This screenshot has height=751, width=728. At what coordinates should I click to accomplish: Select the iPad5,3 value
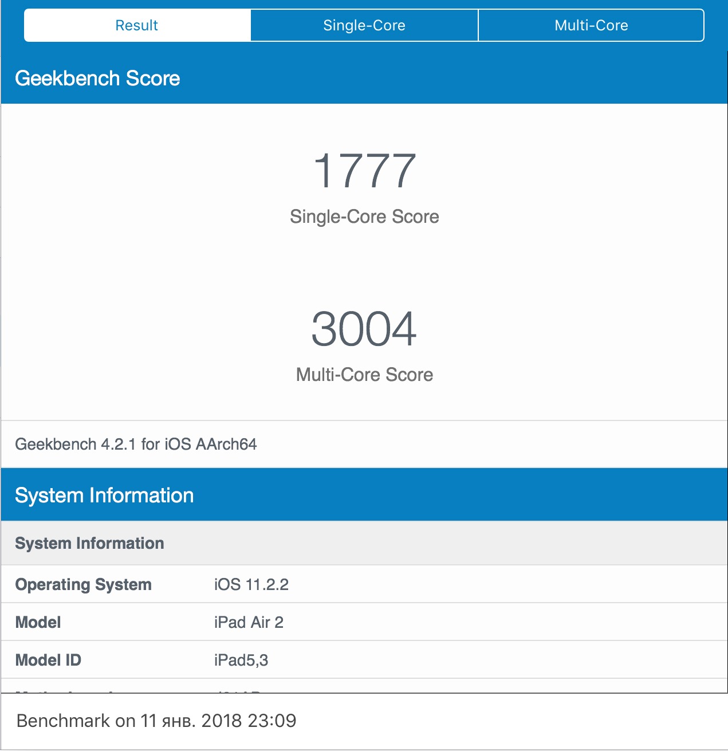coord(241,660)
